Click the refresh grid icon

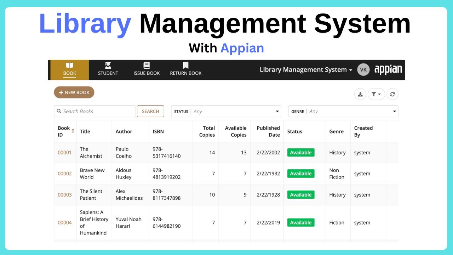(x=392, y=94)
